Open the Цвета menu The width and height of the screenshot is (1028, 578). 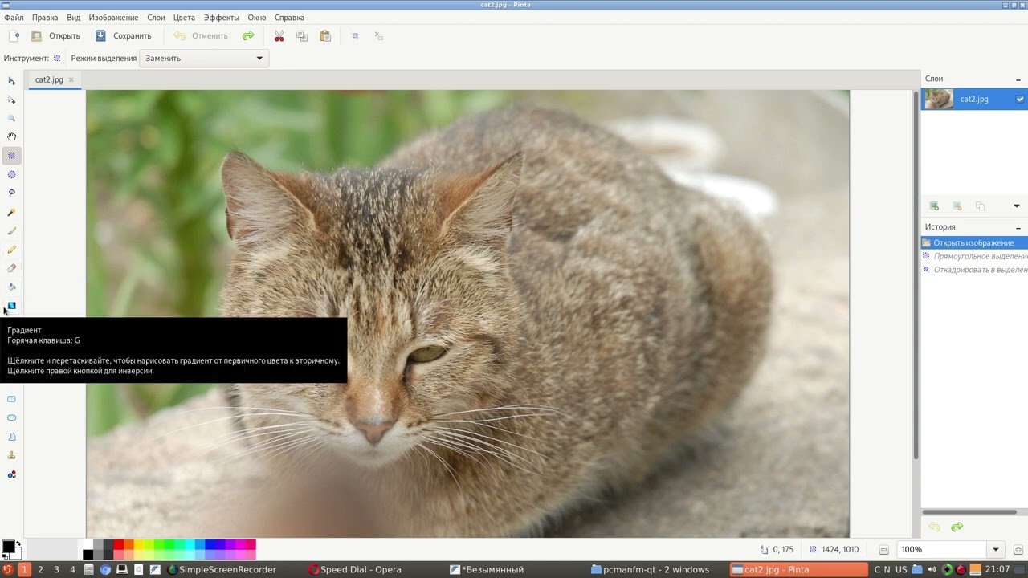click(x=184, y=17)
